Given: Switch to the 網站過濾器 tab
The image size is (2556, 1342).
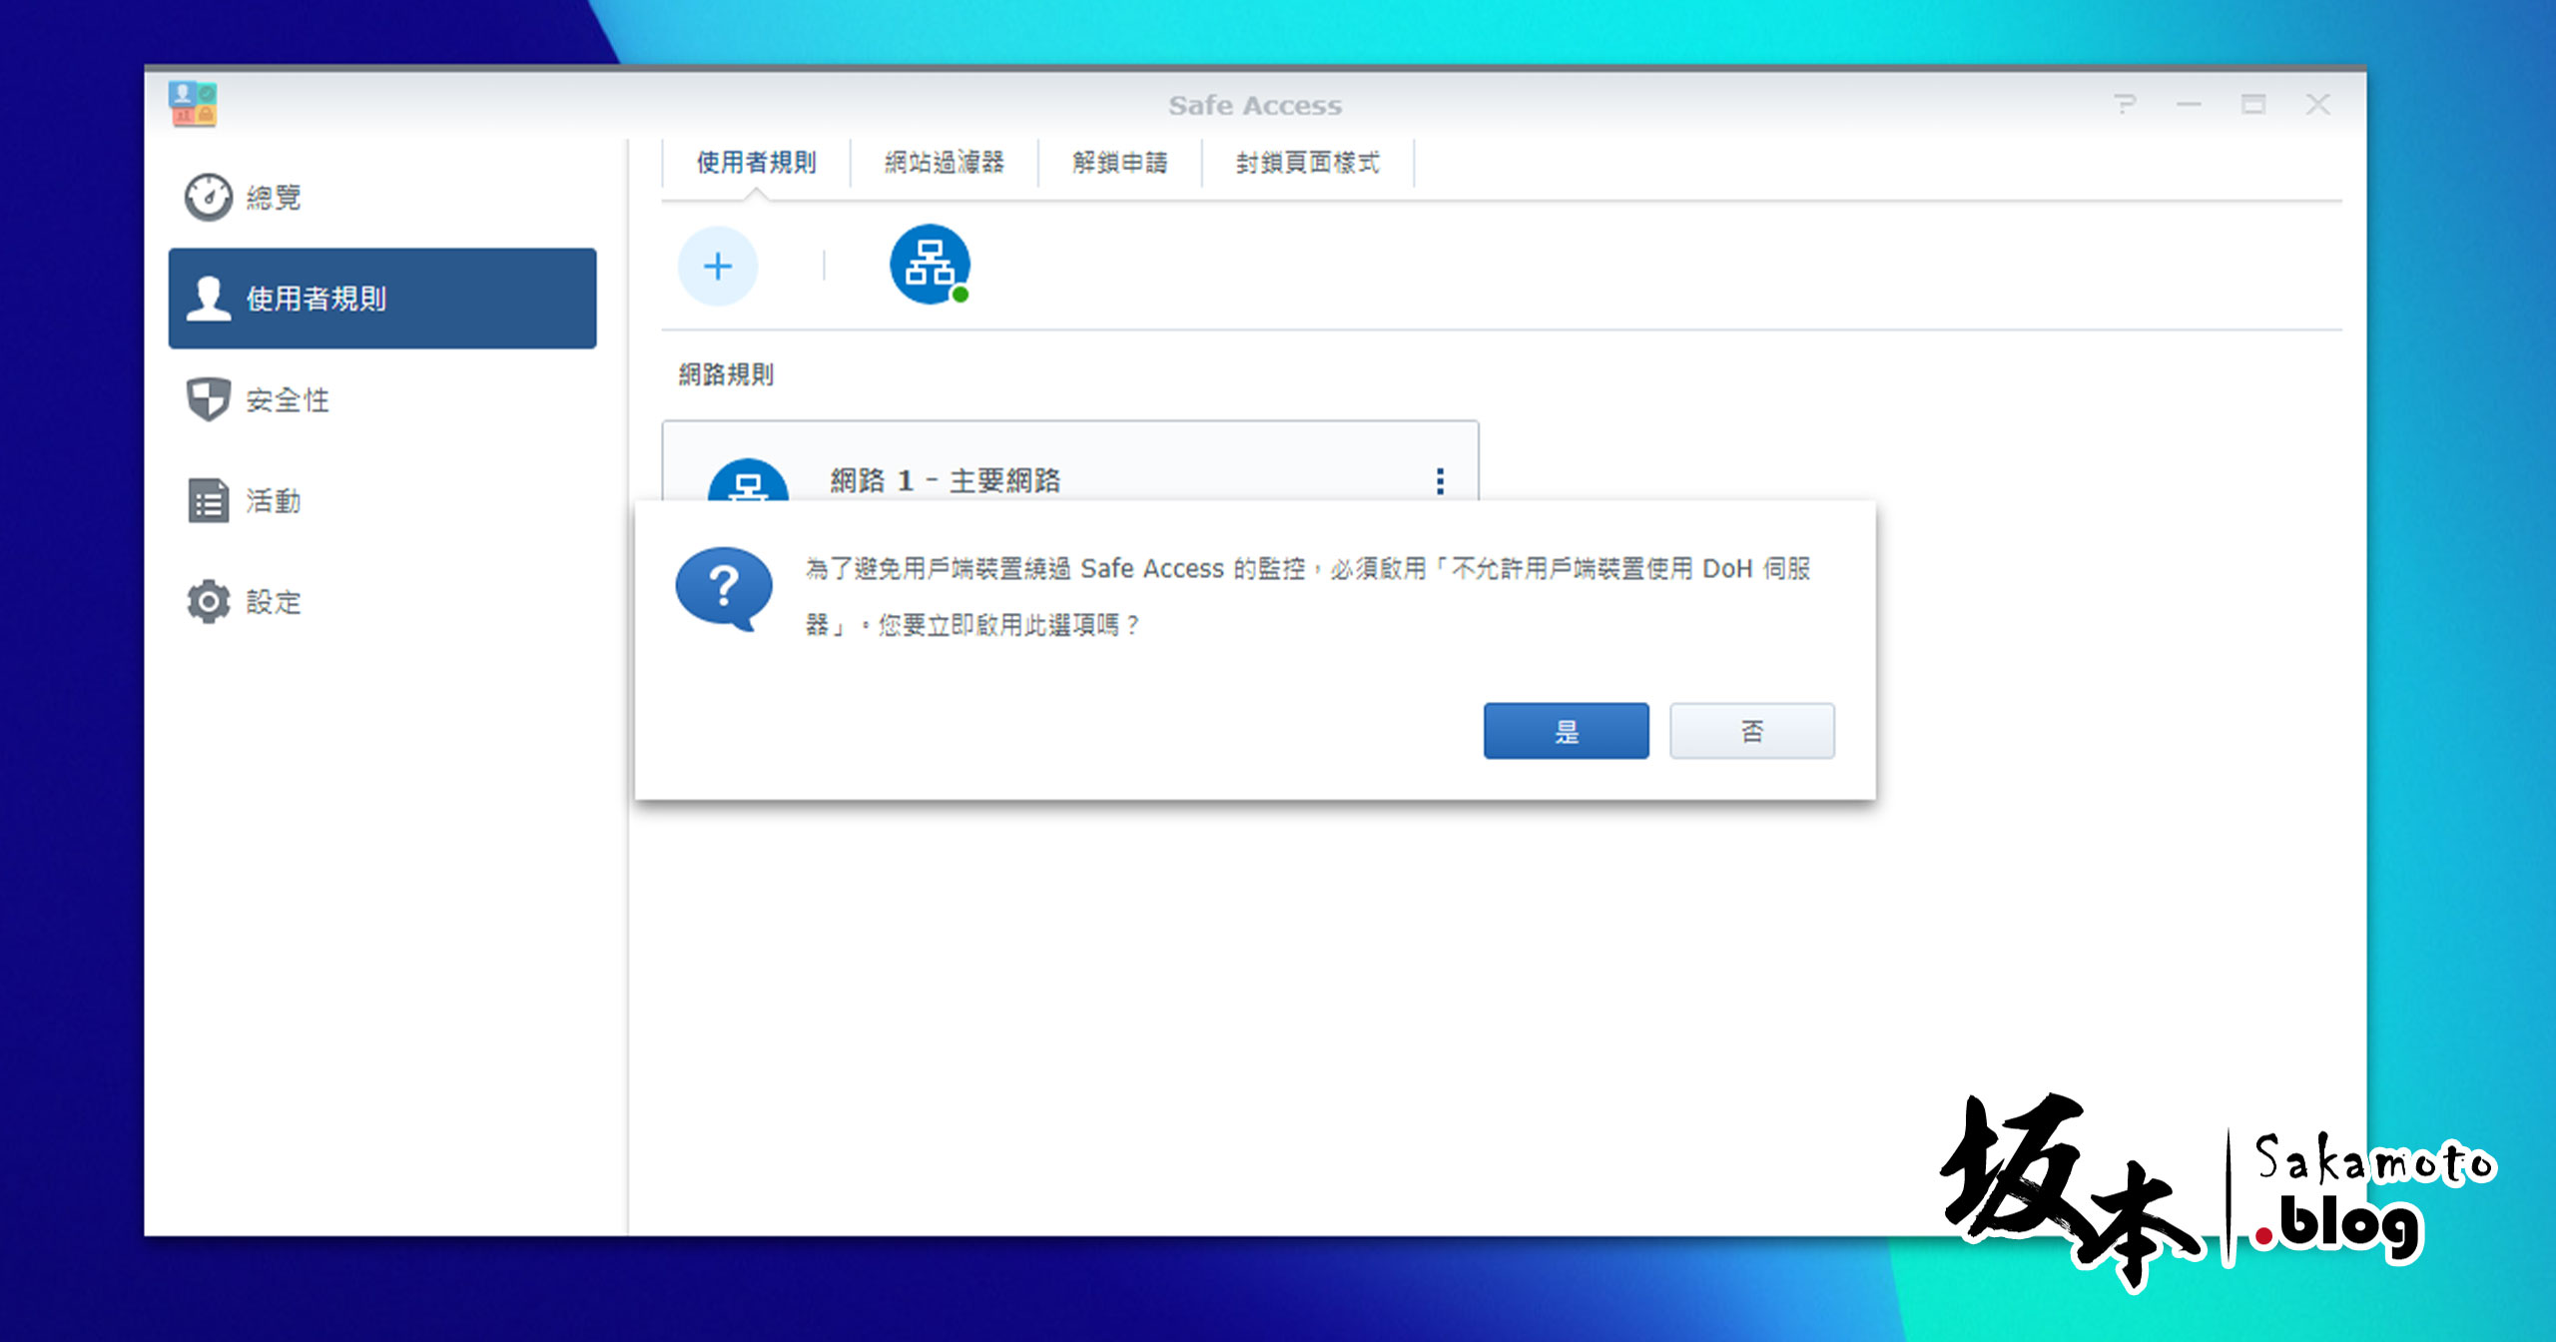Looking at the screenshot, I should click(944, 162).
